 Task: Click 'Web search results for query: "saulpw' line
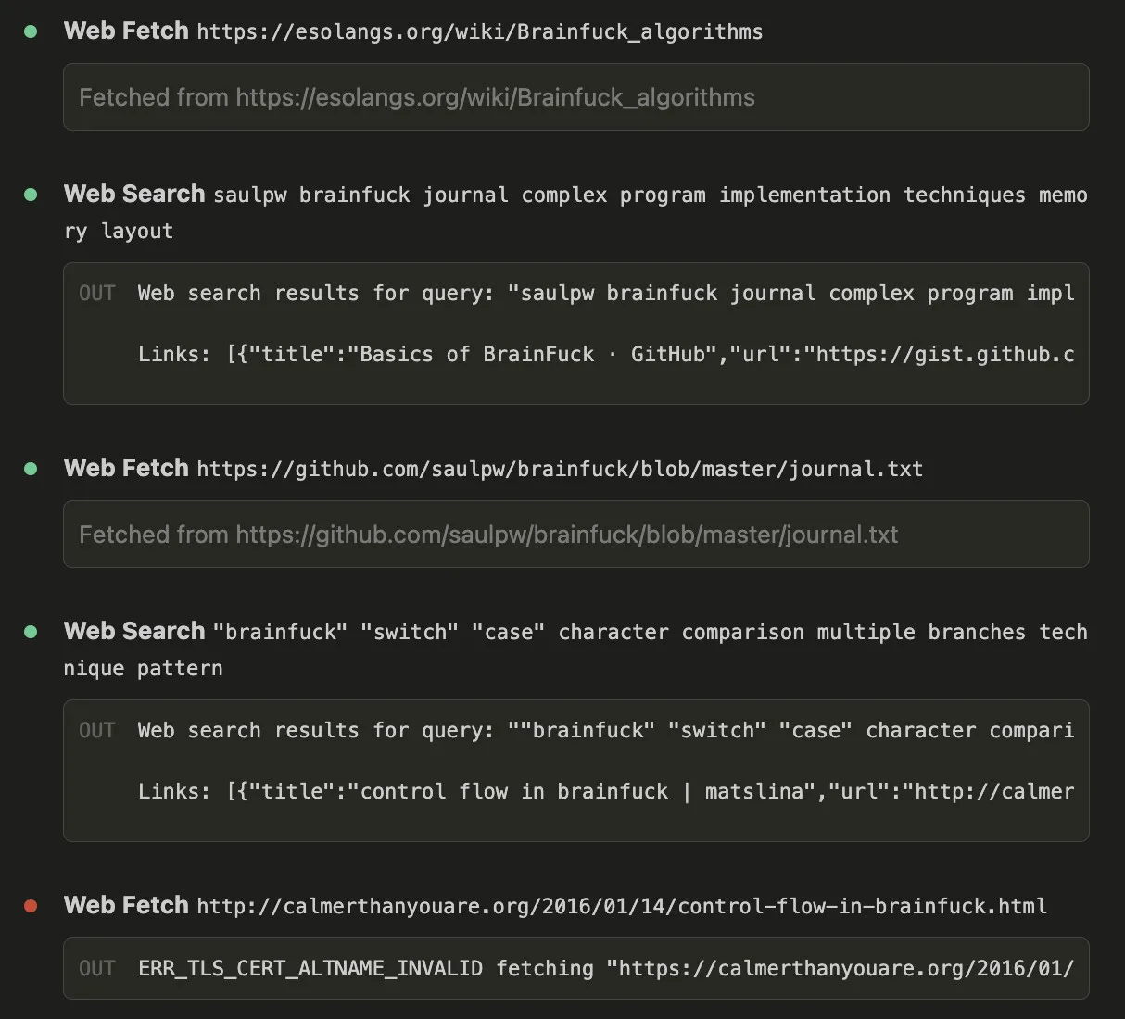(x=606, y=294)
